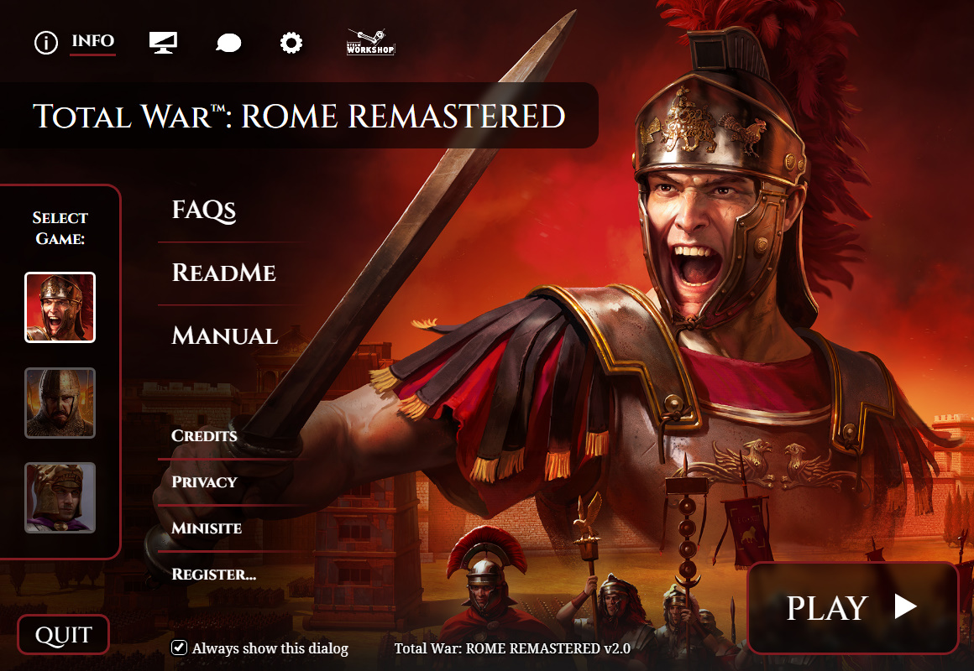Open the Manual entry
Screen dimensions: 974x671
coord(225,335)
